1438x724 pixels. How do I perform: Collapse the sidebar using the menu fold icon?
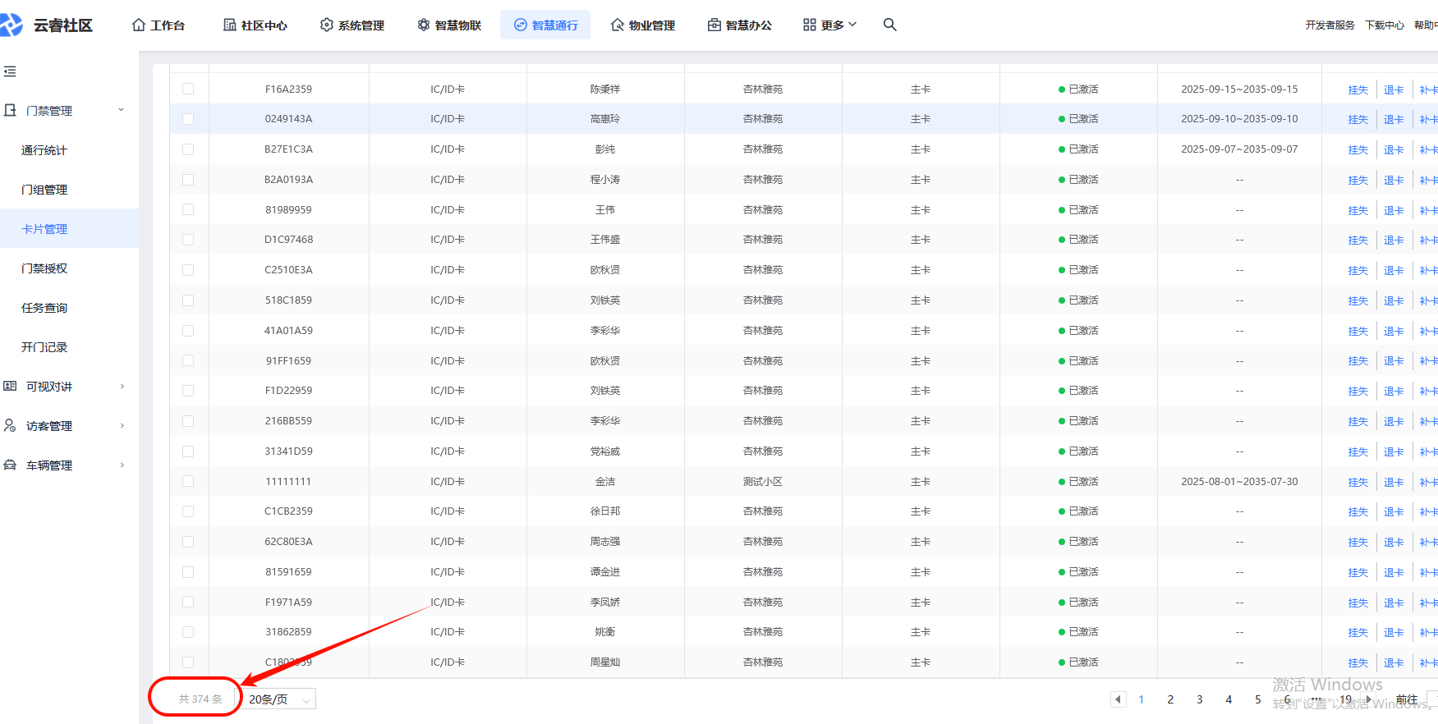point(10,71)
